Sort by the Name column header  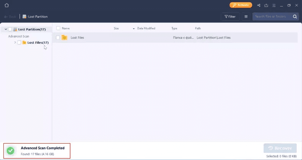point(66,28)
